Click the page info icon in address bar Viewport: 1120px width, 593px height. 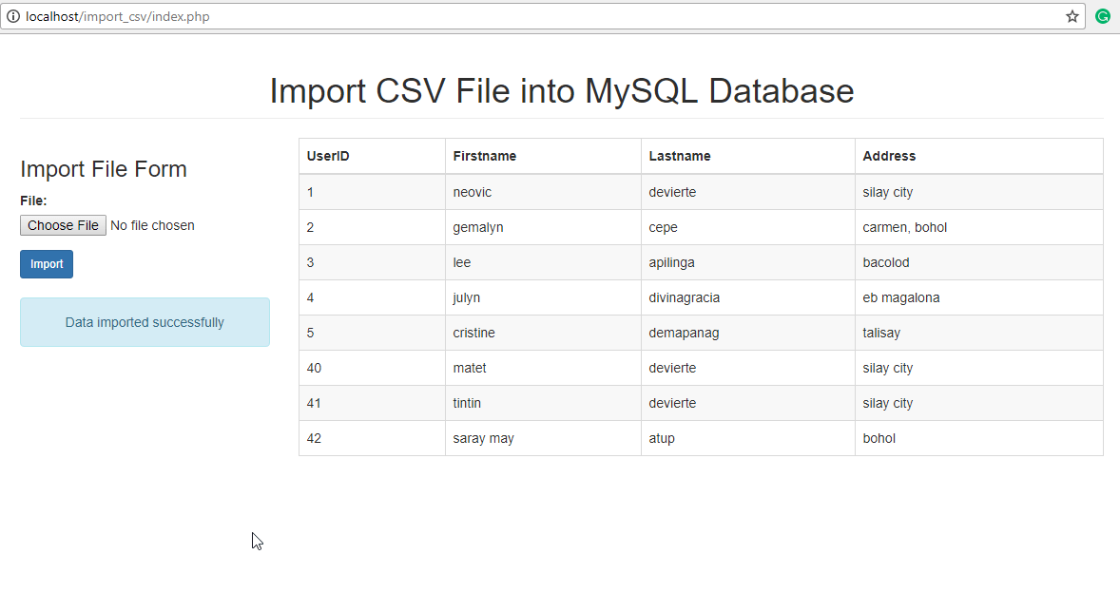(x=12, y=16)
